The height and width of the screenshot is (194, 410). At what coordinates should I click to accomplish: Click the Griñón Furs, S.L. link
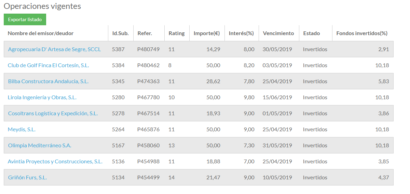tap(27, 177)
